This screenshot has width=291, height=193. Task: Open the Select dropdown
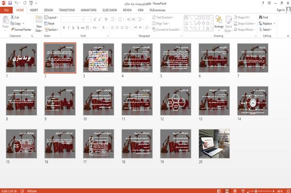point(265,30)
